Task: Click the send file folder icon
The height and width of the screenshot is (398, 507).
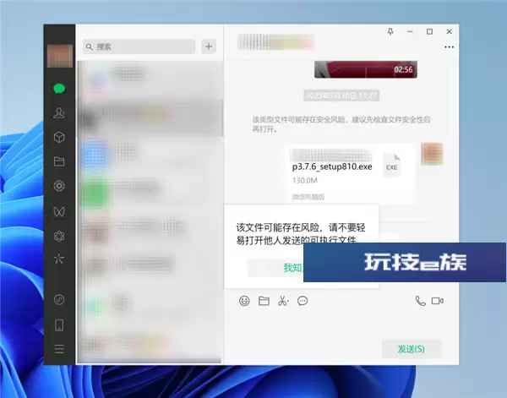Action: click(264, 301)
